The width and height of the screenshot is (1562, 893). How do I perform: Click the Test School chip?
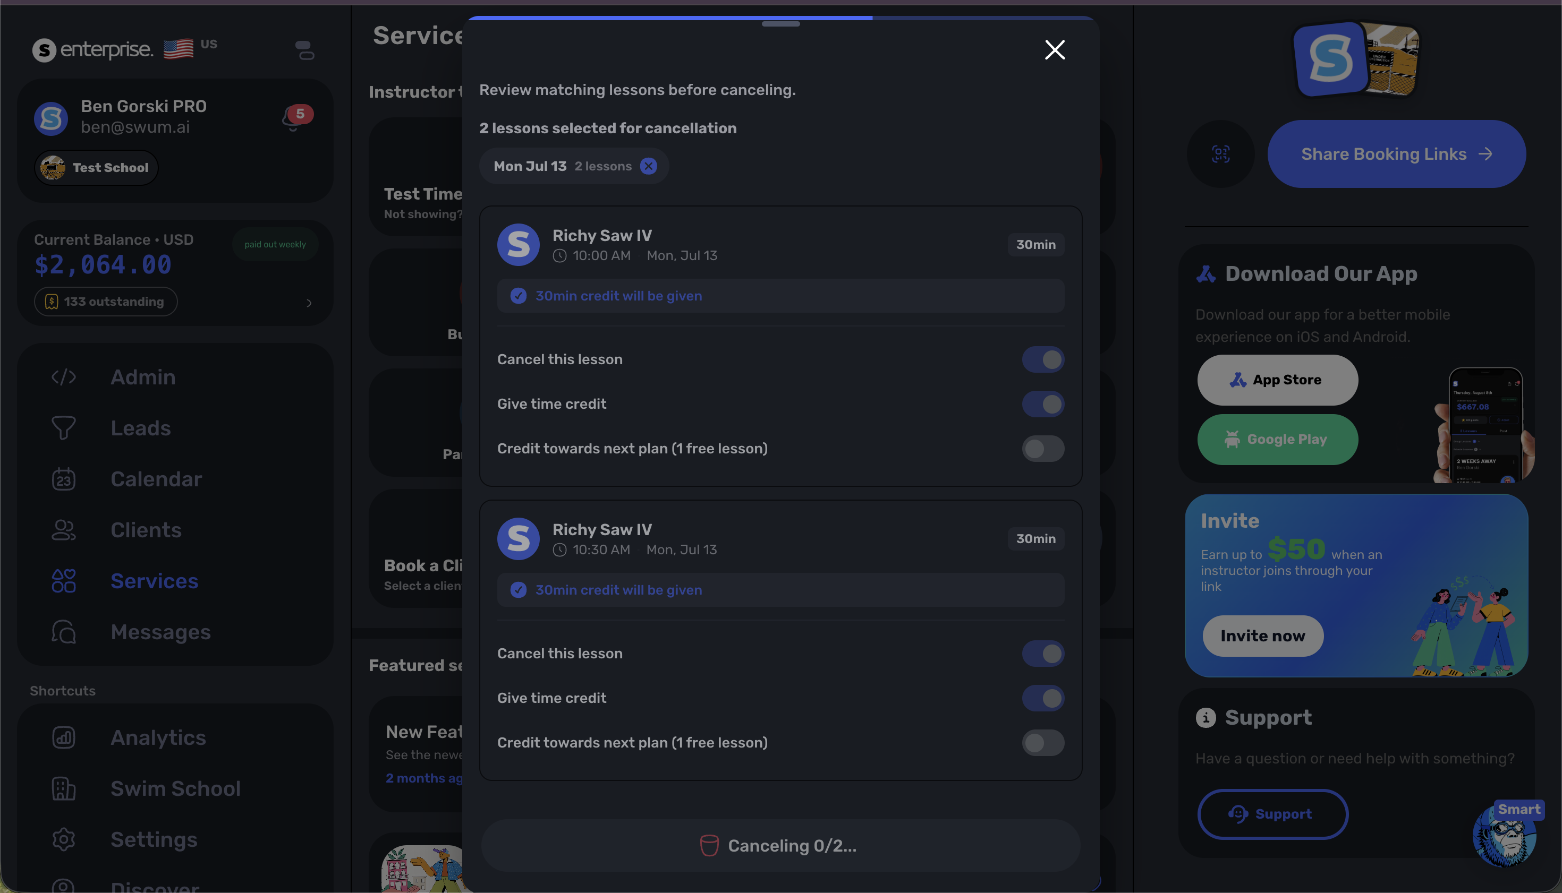96,168
